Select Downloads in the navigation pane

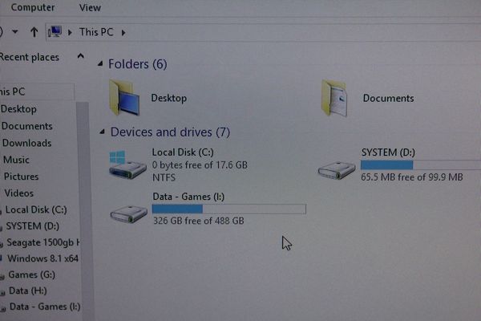pyautogui.click(x=26, y=143)
